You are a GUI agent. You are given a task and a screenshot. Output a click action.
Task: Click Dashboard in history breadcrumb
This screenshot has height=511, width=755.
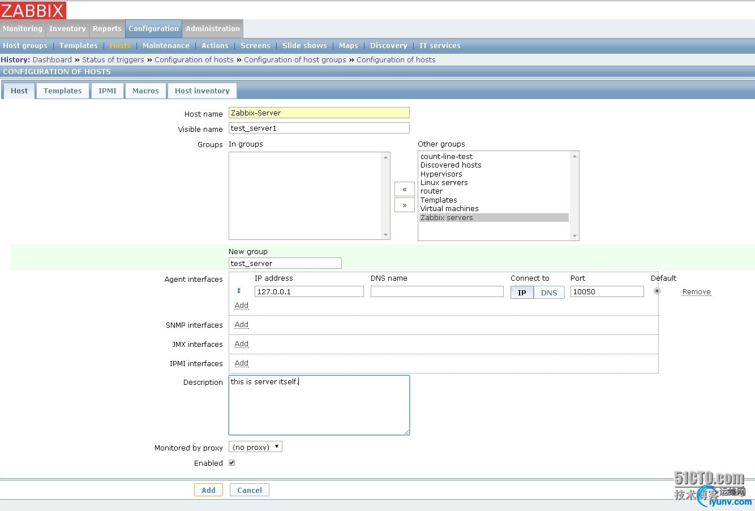[52, 59]
